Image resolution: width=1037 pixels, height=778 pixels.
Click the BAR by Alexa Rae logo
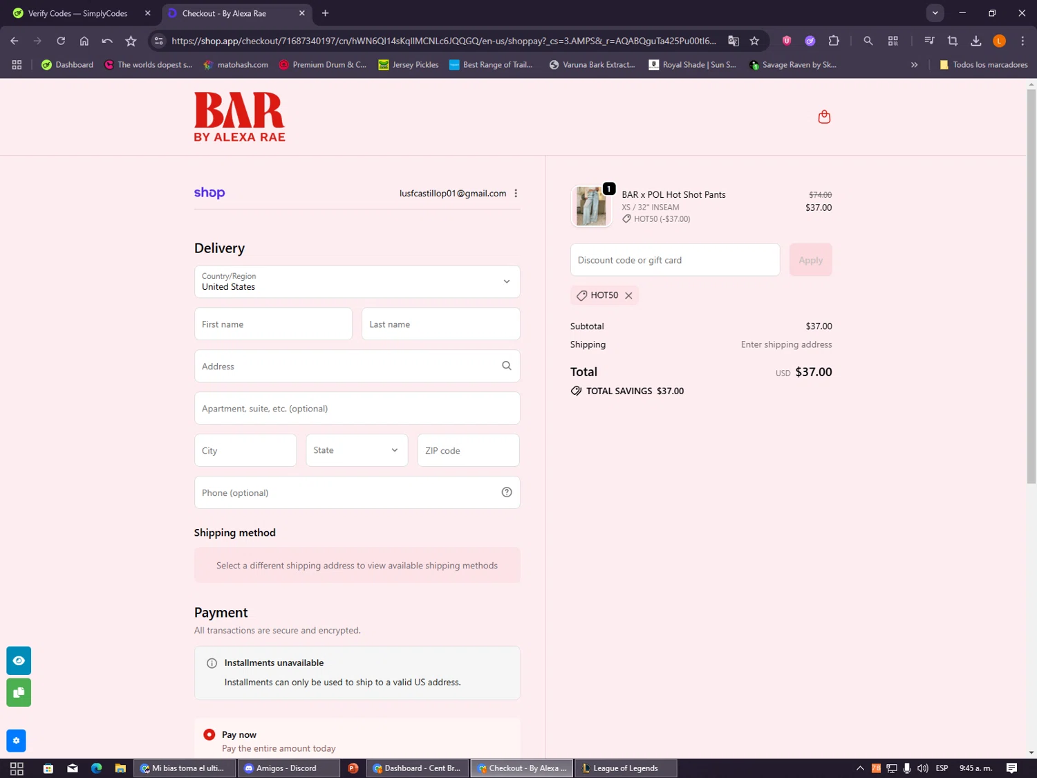point(239,117)
